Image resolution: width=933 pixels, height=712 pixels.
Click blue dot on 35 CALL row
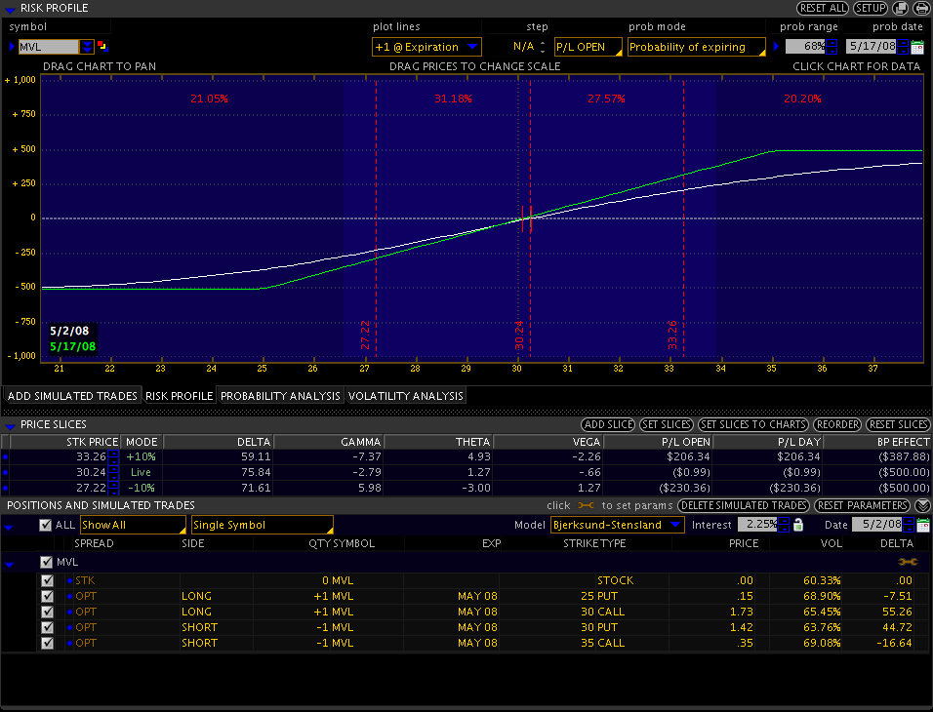[x=70, y=643]
